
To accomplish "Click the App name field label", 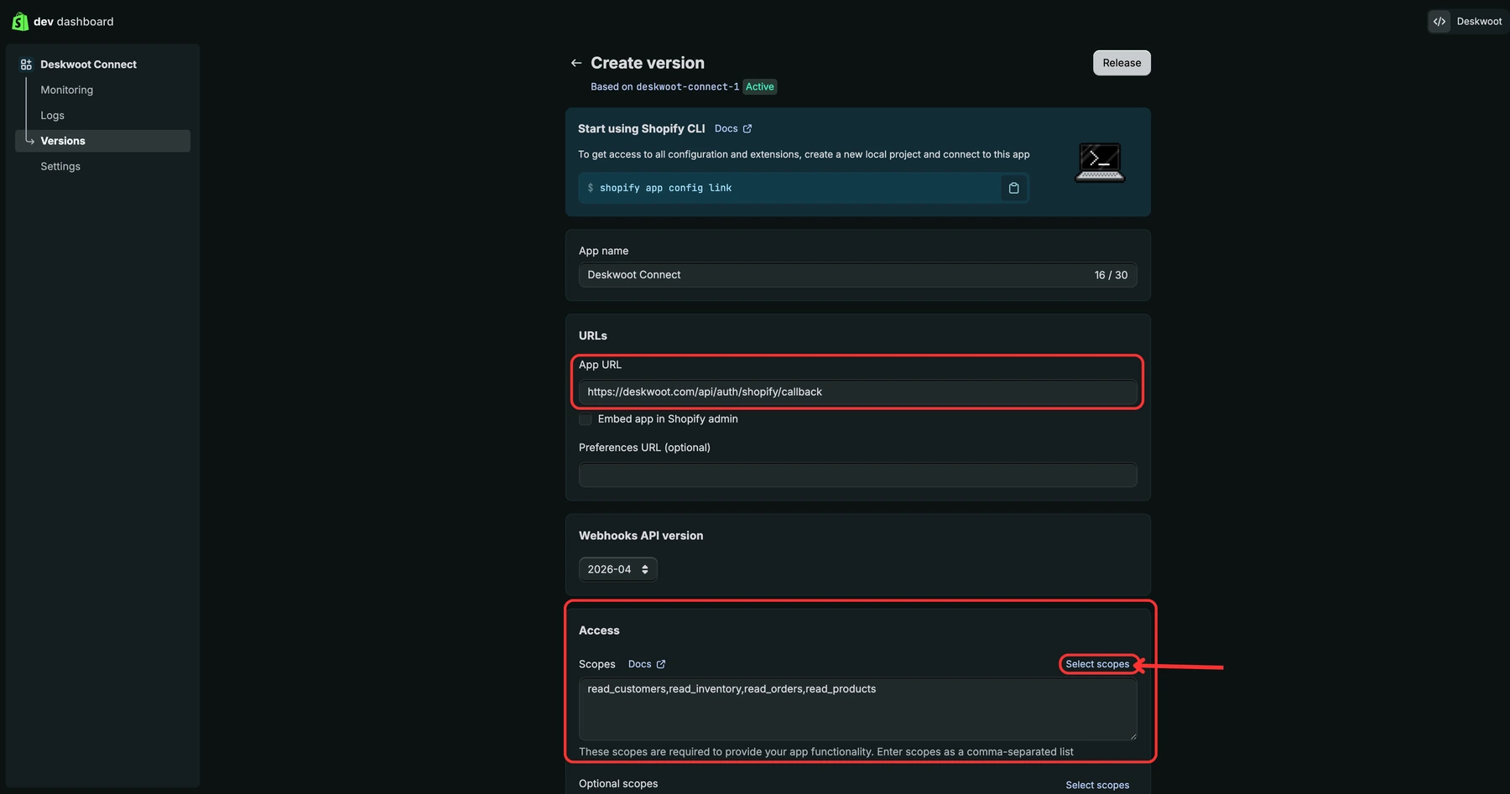I will pos(603,251).
